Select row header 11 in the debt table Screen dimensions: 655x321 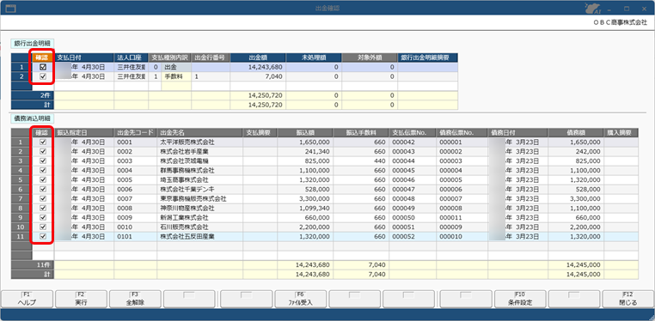21,236
